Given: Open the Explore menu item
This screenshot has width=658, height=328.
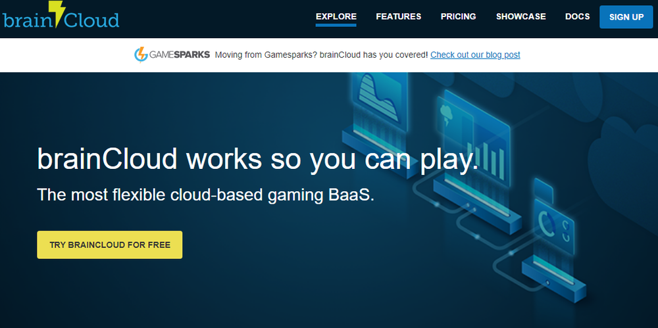Looking at the screenshot, I should pyautogui.click(x=336, y=17).
